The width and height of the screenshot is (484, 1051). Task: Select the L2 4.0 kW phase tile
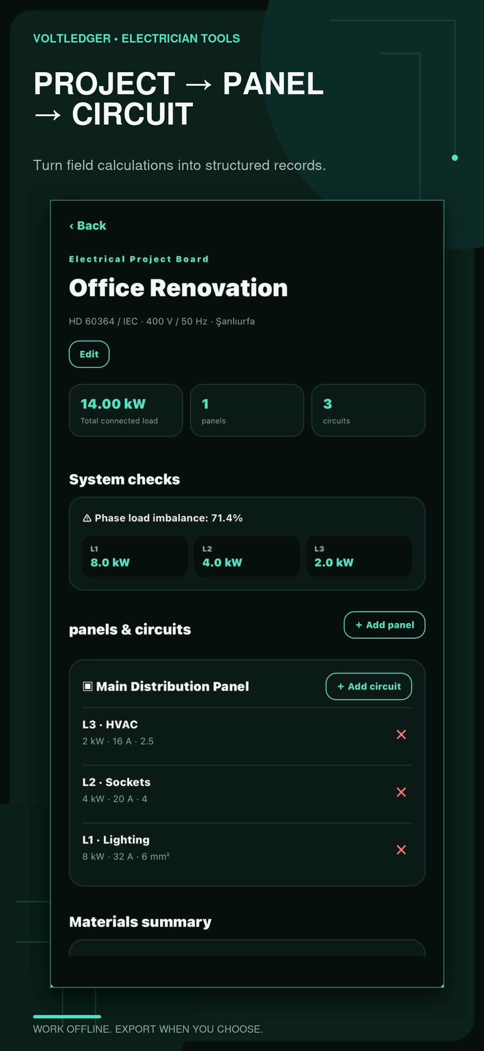(247, 556)
